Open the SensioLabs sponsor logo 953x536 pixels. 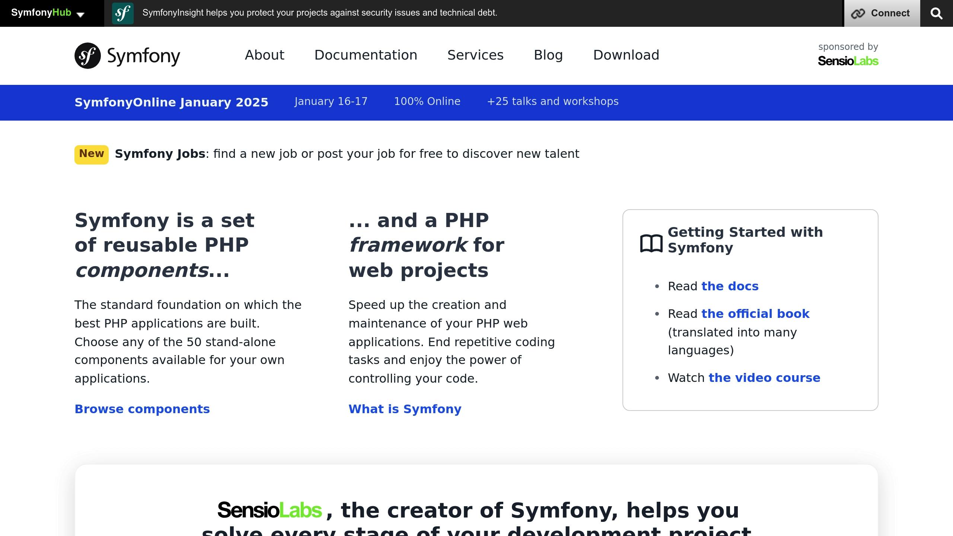click(x=848, y=61)
